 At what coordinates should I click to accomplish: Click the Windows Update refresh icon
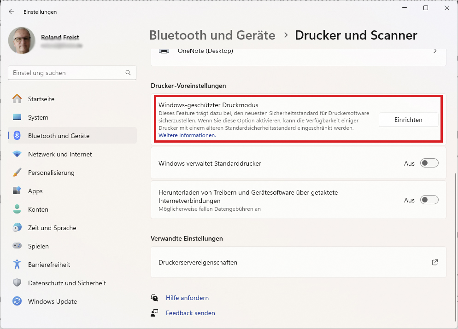pyautogui.click(x=17, y=301)
